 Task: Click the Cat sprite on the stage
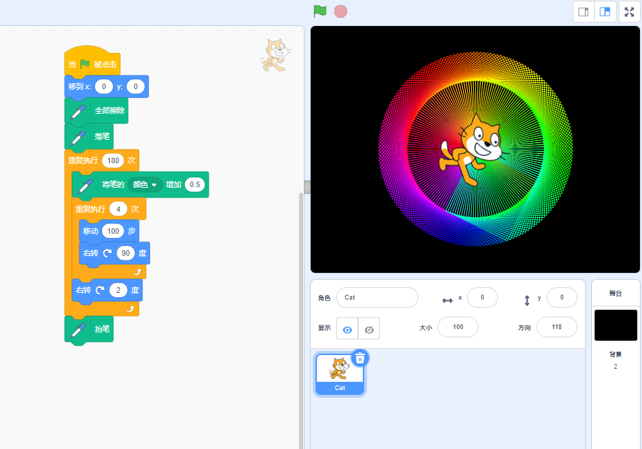point(475,149)
